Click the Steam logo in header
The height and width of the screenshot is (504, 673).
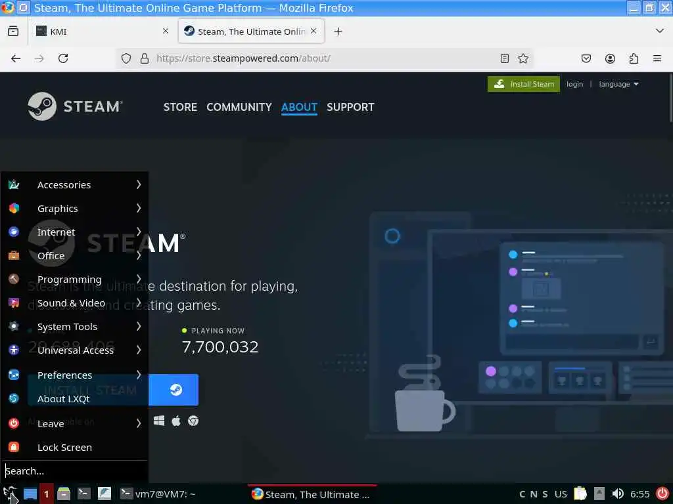coord(75,106)
